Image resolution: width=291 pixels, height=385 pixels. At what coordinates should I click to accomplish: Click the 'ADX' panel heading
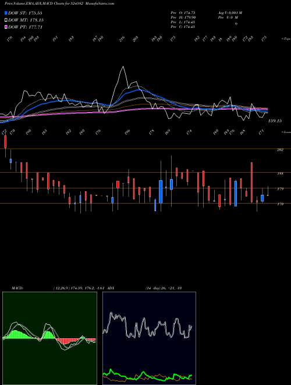(111, 288)
